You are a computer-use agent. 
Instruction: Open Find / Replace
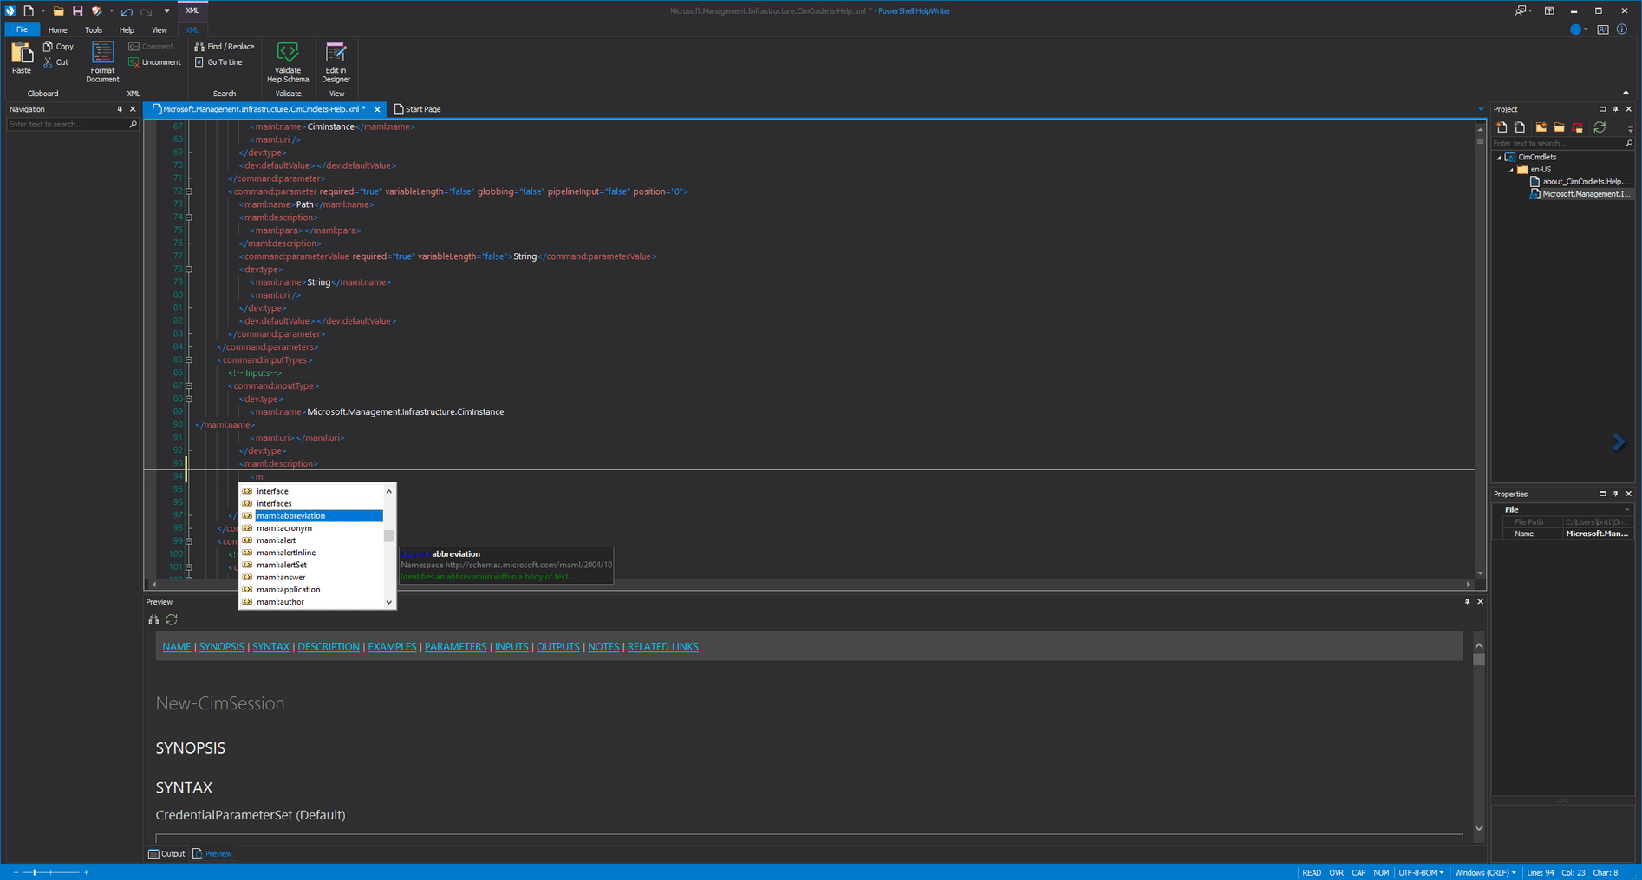point(225,47)
